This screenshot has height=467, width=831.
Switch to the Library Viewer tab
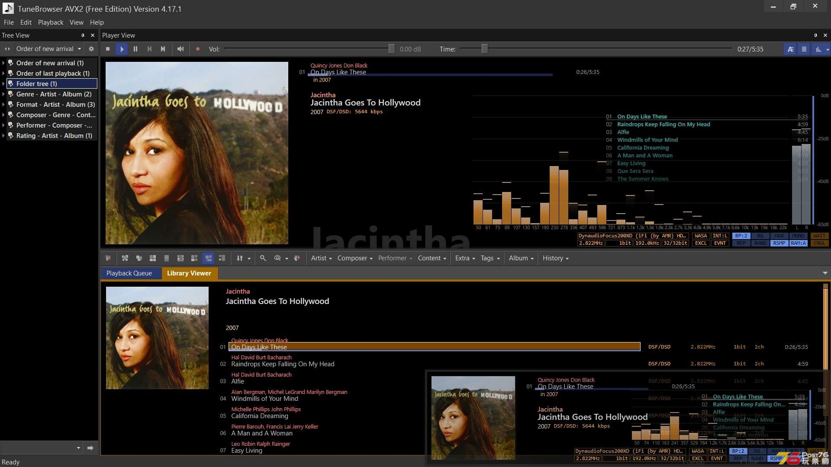click(x=189, y=273)
